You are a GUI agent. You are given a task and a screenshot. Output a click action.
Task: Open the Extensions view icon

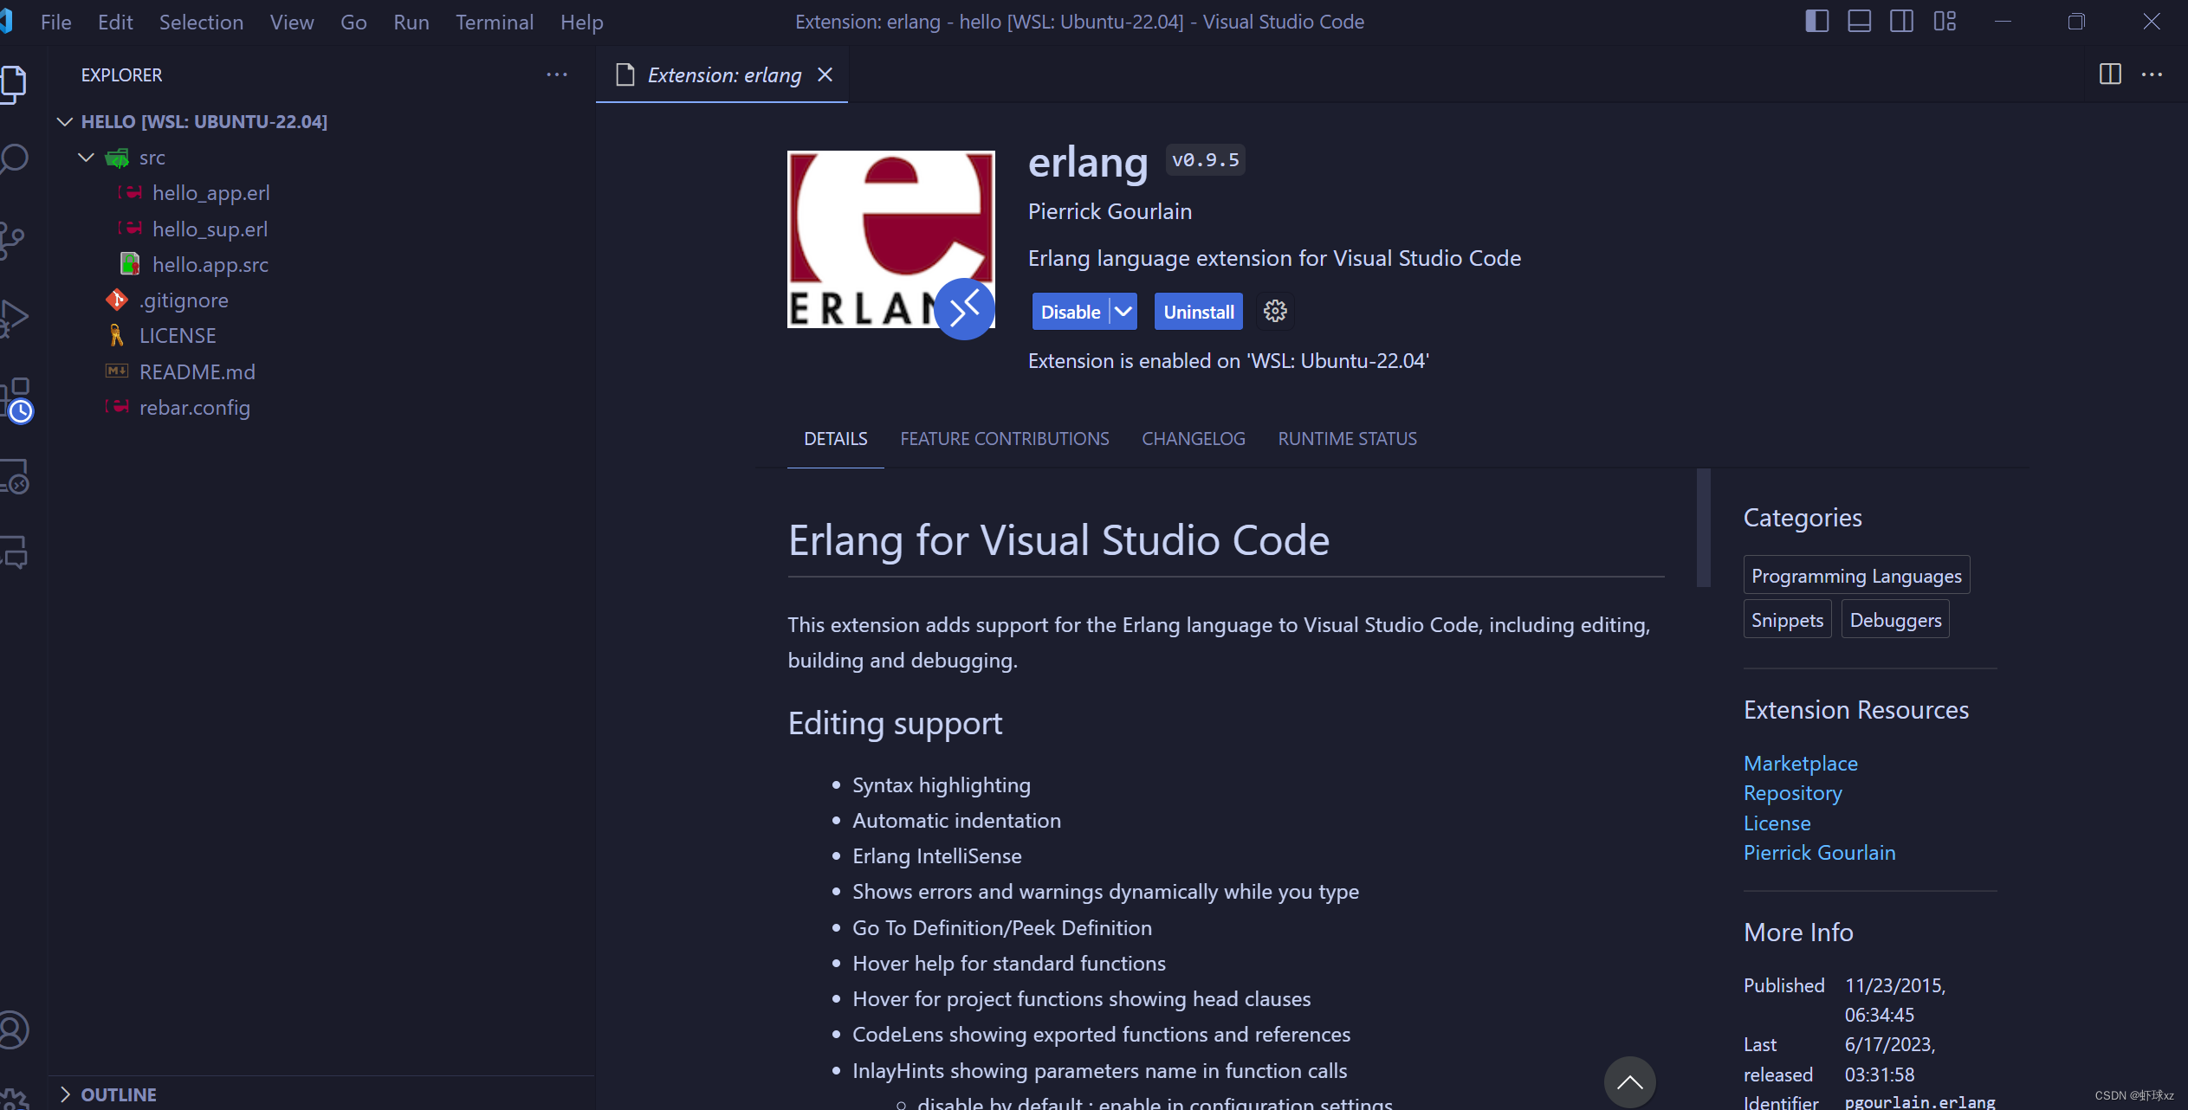[16, 397]
